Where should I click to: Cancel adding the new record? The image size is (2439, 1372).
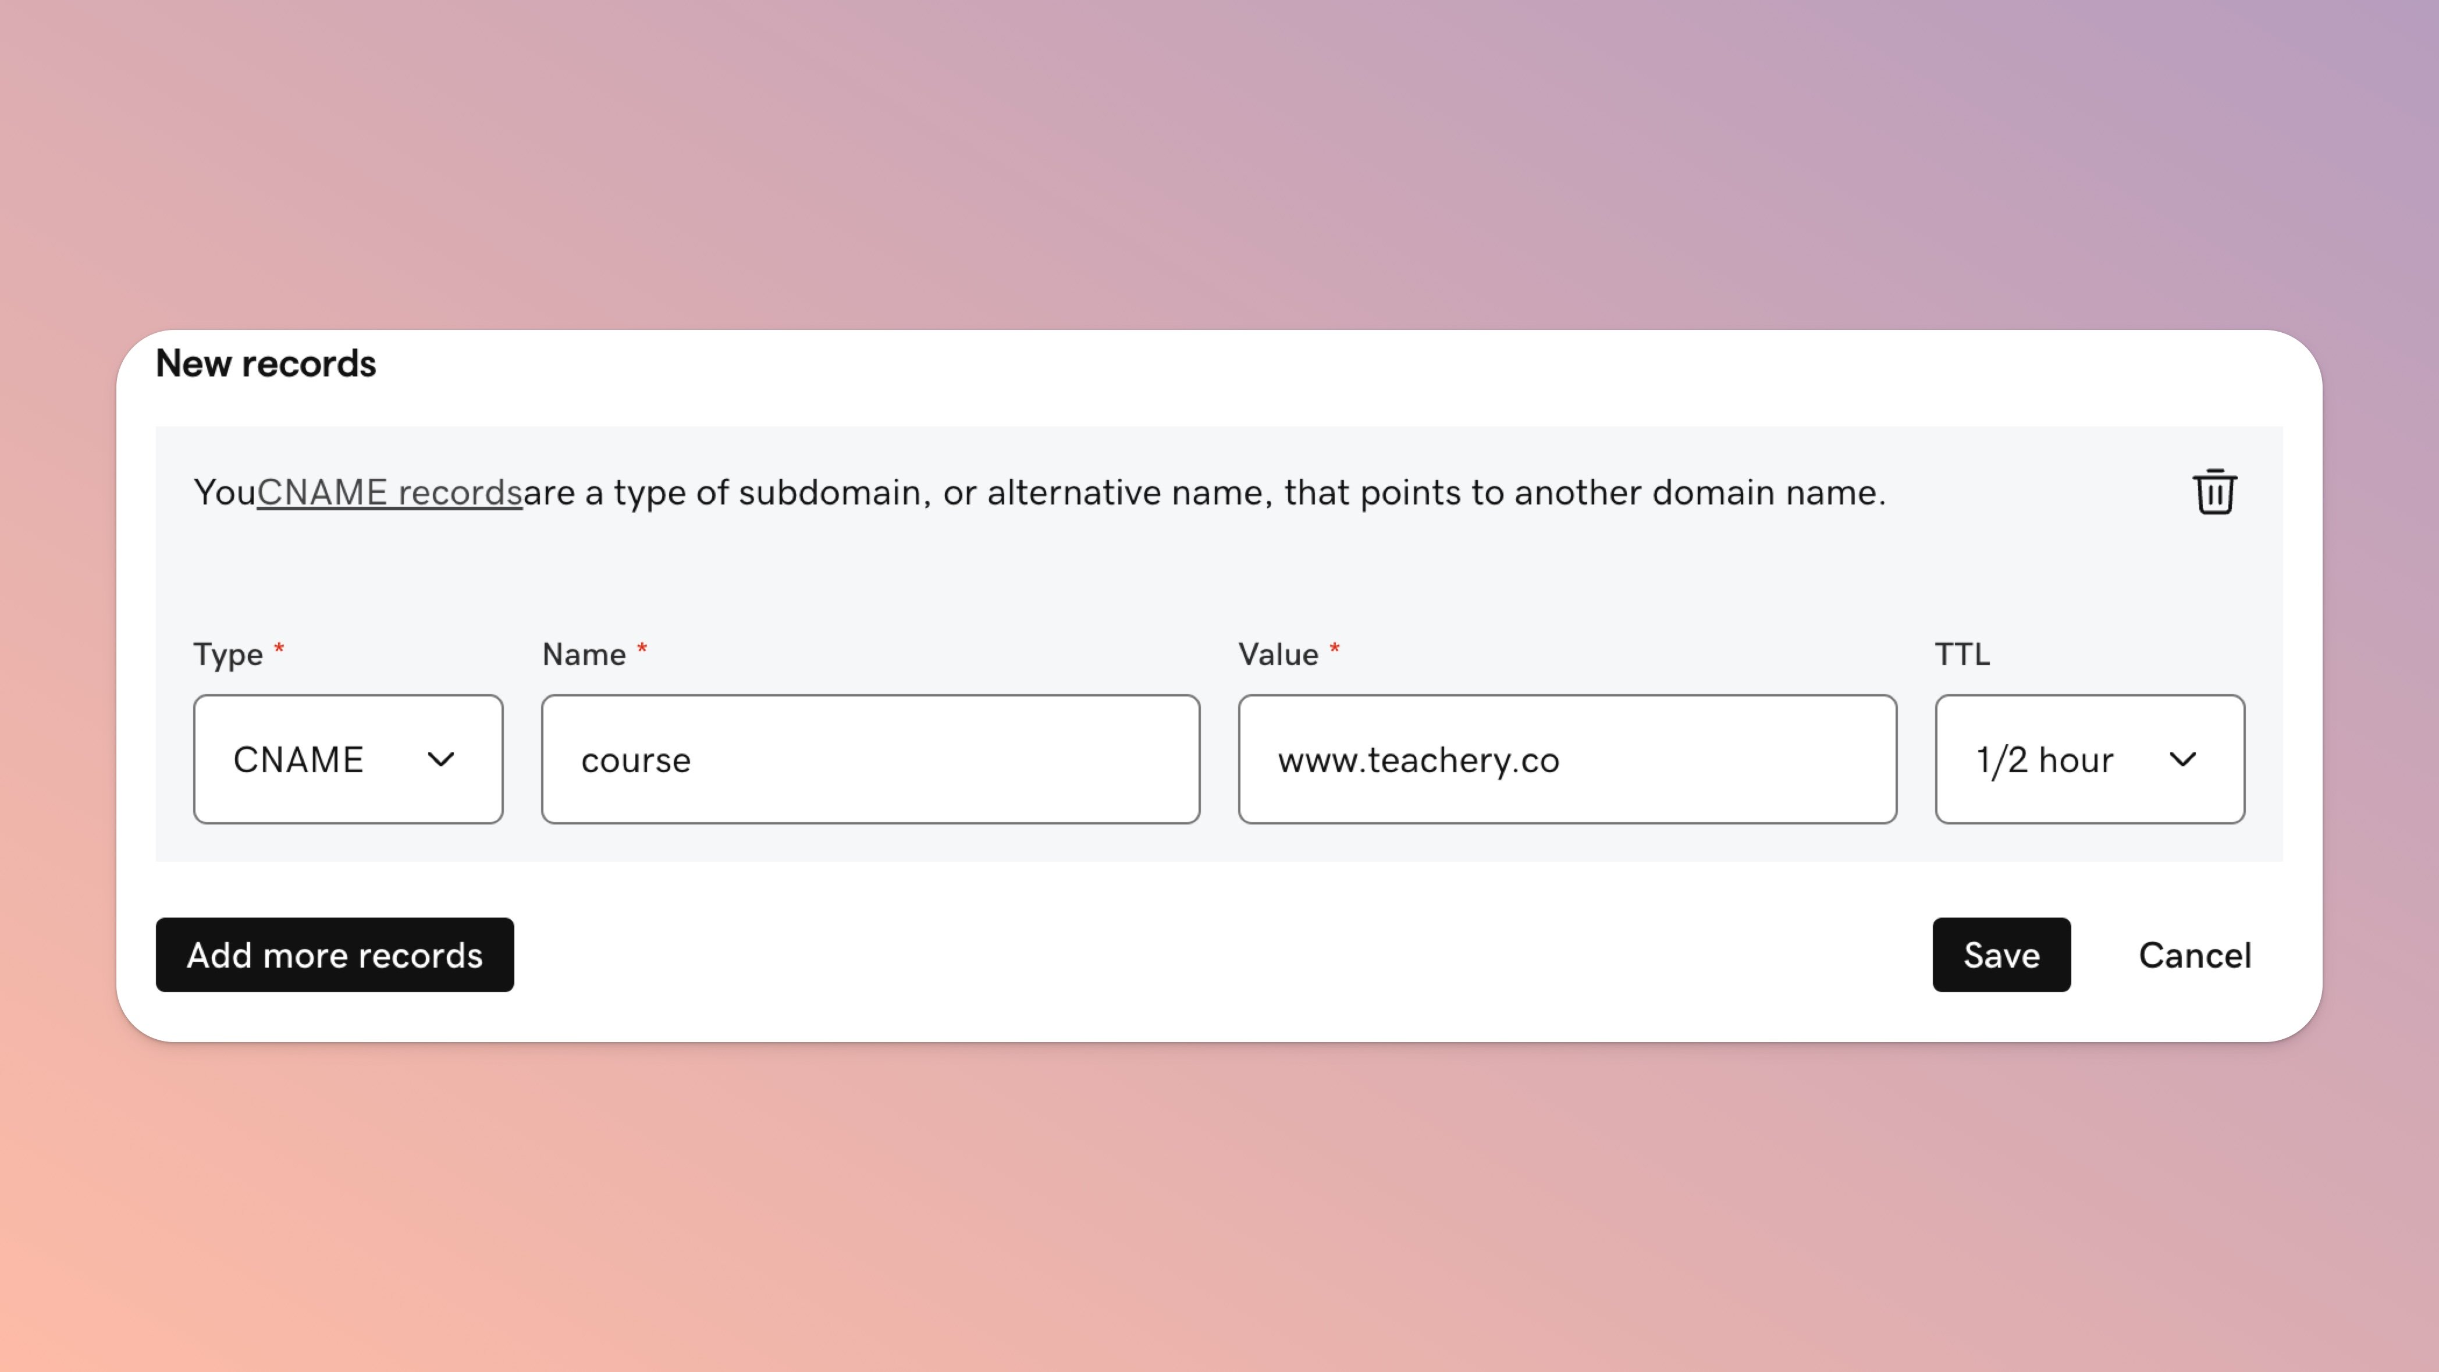point(2194,954)
